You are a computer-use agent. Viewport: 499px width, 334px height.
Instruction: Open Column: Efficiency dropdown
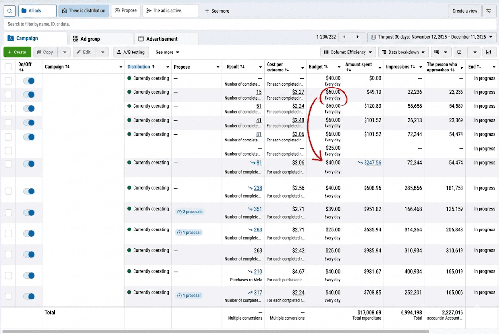pos(348,52)
